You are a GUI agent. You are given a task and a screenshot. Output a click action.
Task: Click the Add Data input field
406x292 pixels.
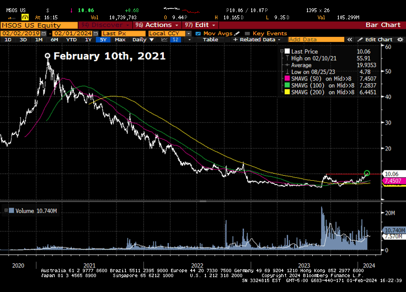(x=316, y=40)
